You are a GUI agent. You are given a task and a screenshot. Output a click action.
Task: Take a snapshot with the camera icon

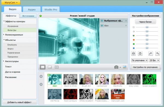[116, 67]
